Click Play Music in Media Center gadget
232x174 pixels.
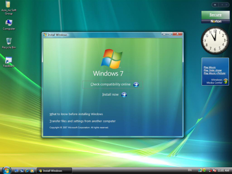coord(210,67)
